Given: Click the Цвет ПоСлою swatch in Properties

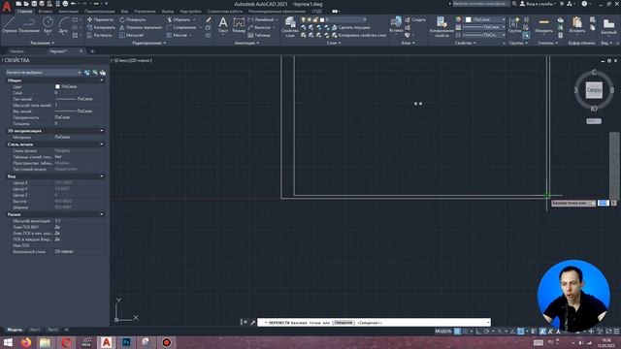Looking at the screenshot, I should coord(57,86).
